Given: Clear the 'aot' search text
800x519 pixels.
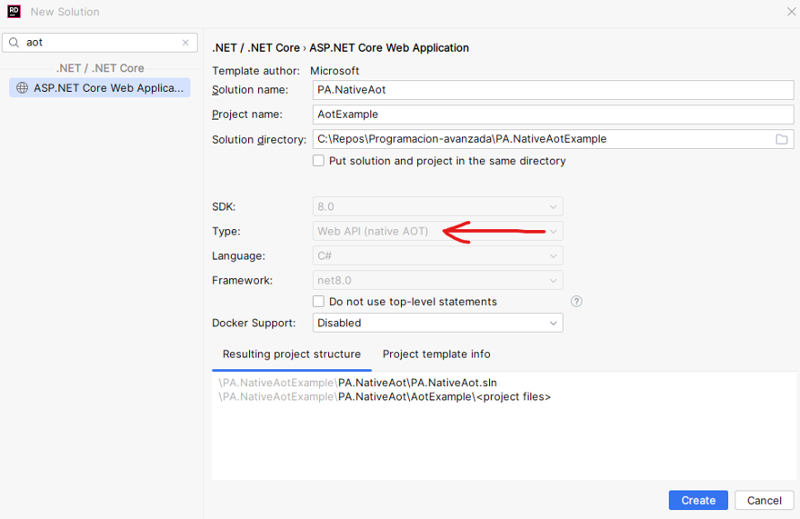Looking at the screenshot, I should click(x=185, y=43).
